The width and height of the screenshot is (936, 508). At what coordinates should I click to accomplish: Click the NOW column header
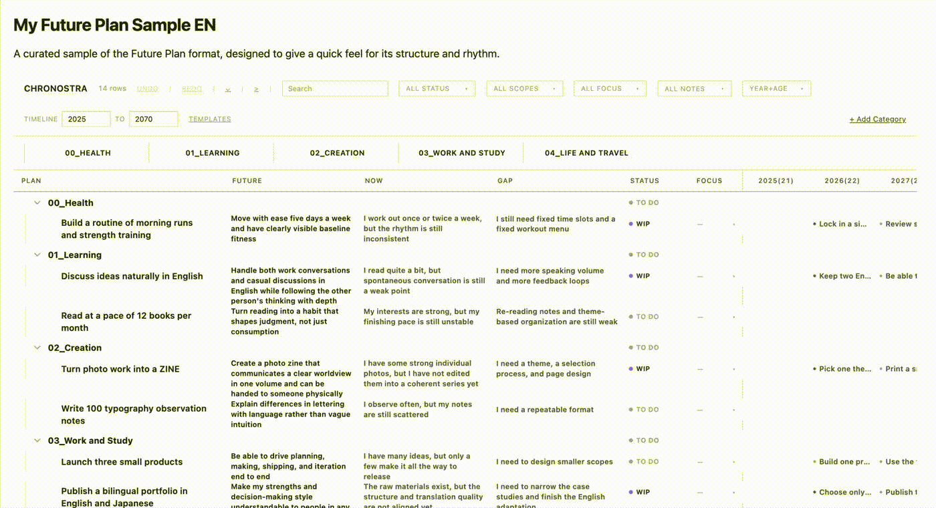click(374, 181)
